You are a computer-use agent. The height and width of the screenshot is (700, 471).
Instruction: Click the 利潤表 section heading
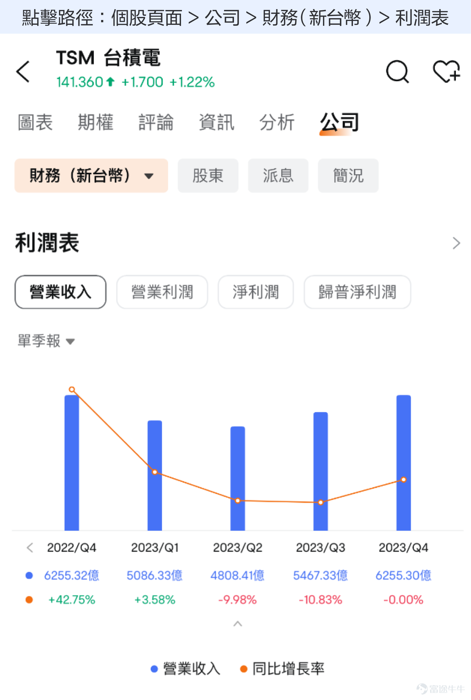tap(47, 243)
